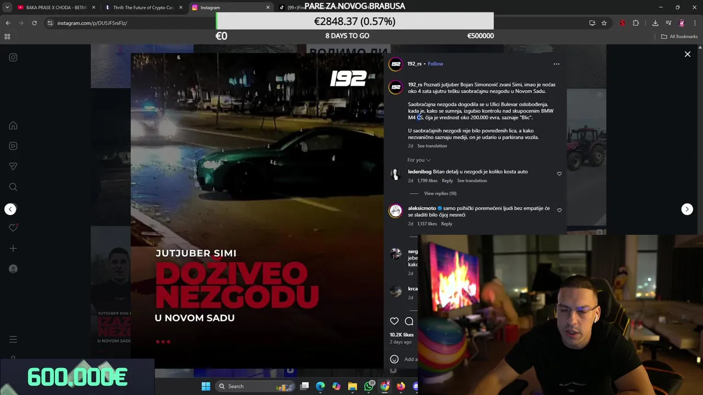Open emoji picker beside Add a comment
The height and width of the screenshot is (395, 703).
click(394, 359)
